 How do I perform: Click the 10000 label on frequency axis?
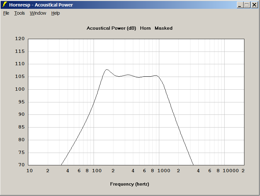pos(231,171)
